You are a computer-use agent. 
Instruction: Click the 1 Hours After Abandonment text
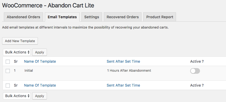click(129, 71)
